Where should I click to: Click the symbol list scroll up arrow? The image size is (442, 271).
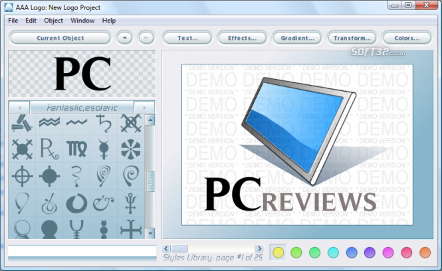click(x=150, y=120)
